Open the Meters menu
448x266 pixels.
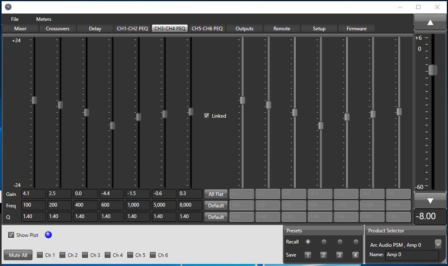[x=44, y=19]
